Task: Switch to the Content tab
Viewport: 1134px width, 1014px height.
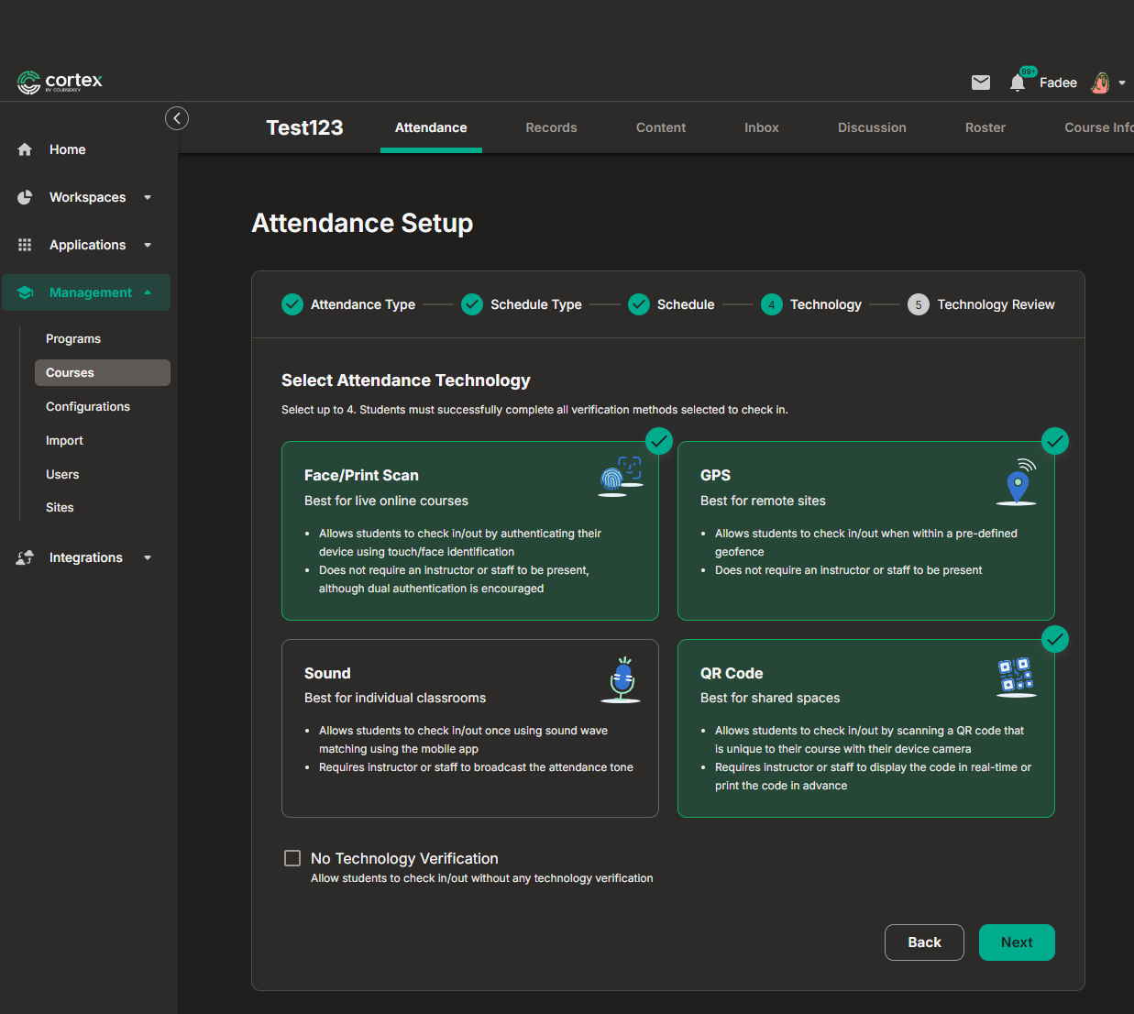Action: (x=661, y=127)
